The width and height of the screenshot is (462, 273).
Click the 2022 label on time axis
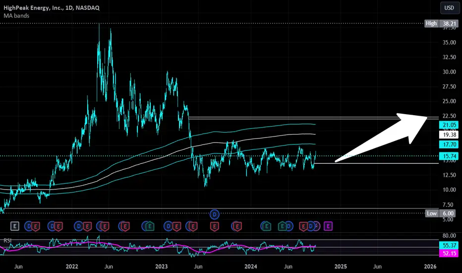[x=72, y=267]
